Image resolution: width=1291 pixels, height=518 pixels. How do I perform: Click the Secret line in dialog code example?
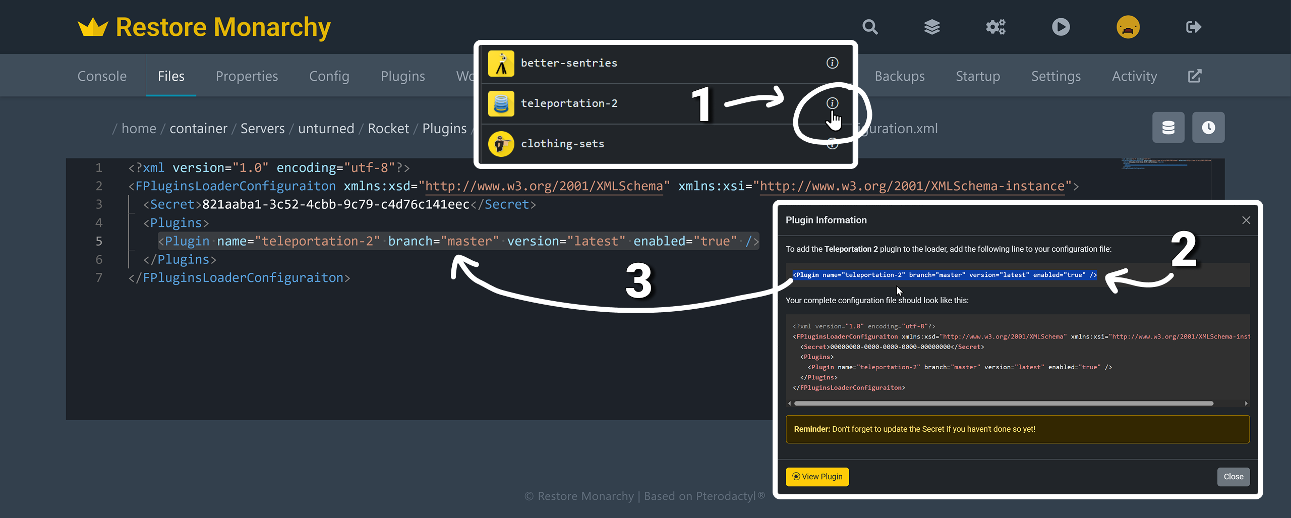(892, 347)
